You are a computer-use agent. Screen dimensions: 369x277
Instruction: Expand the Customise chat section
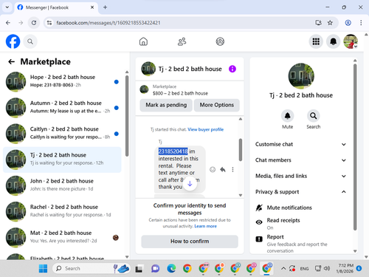pos(300,144)
